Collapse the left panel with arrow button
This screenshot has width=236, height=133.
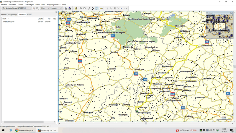(56, 12)
